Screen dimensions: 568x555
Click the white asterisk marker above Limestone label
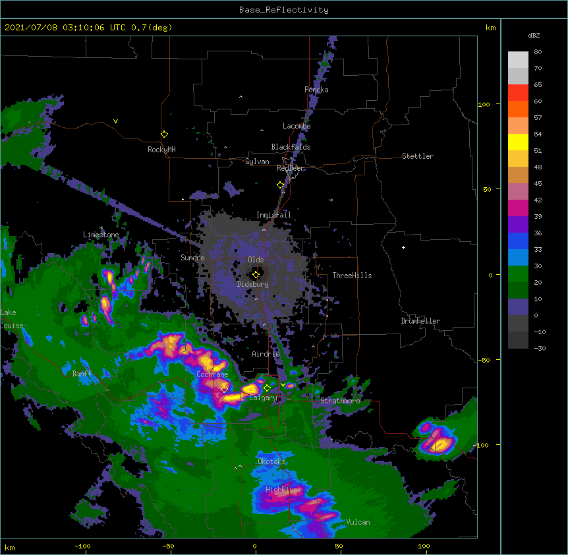(101, 228)
